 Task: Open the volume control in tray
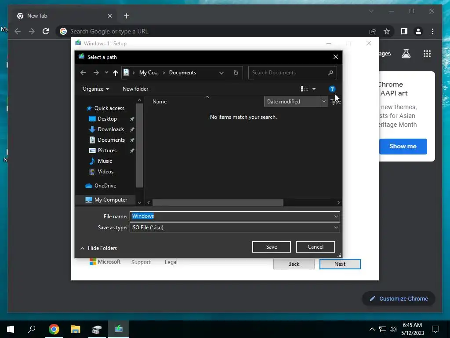click(x=393, y=329)
